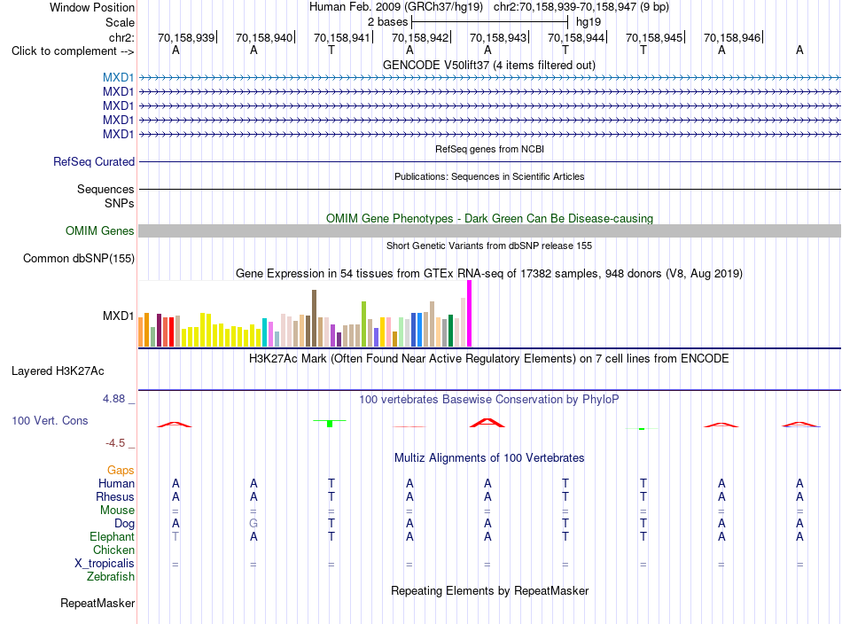Select the tall magenta GTEx expression bar
This screenshot has width=842, height=624.
pos(470,314)
